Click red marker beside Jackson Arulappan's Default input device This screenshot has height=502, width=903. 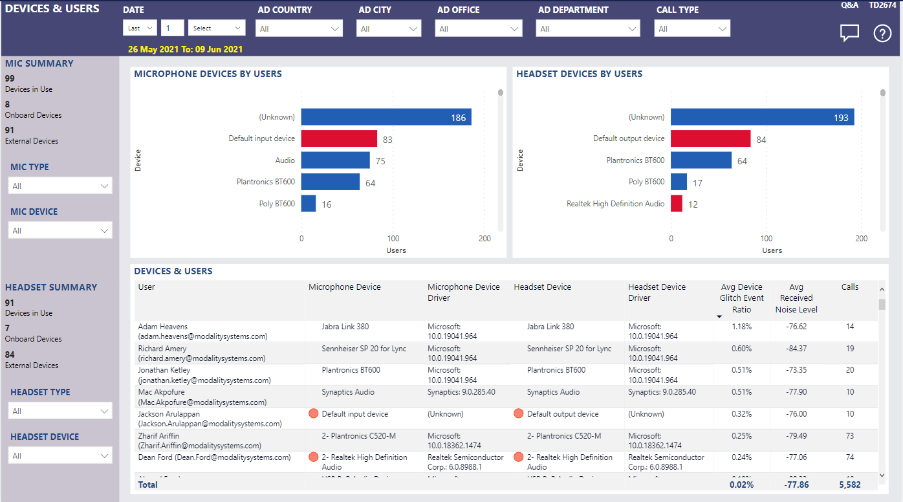tap(314, 414)
